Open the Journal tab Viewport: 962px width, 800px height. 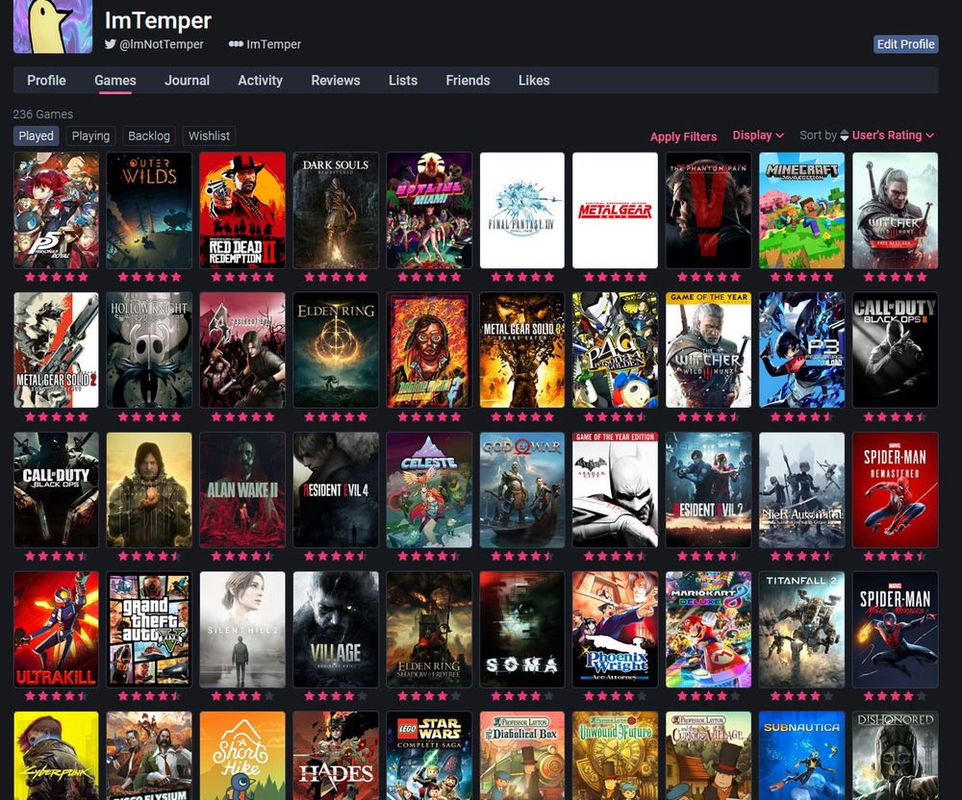pos(188,81)
